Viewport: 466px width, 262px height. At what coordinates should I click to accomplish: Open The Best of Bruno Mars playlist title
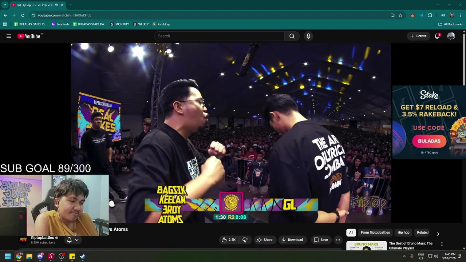pos(411,246)
